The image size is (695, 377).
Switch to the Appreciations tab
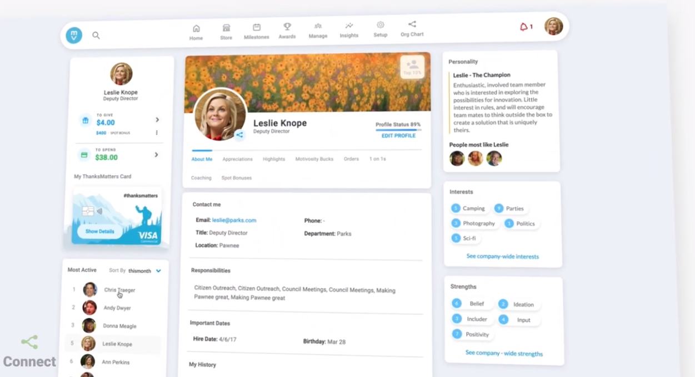pyautogui.click(x=237, y=159)
